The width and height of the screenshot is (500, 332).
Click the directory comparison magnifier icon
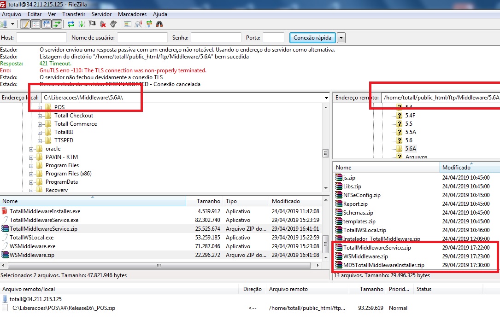coord(138,24)
